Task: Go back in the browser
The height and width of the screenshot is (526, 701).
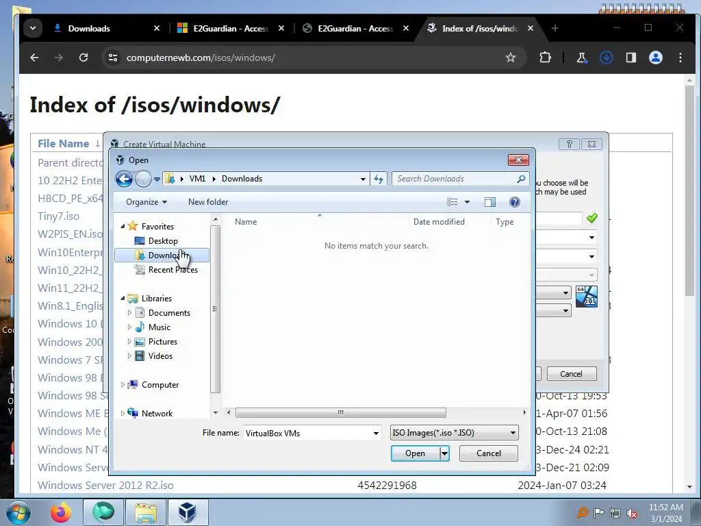Action: pos(34,58)
